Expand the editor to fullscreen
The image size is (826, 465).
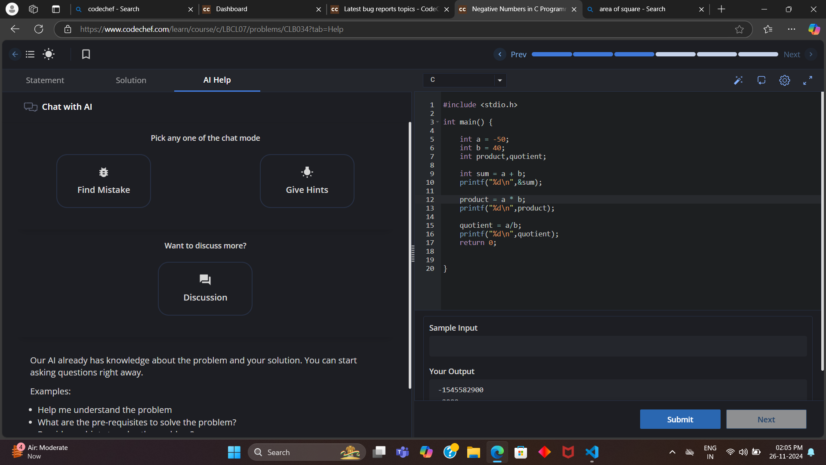pos(808,80)
